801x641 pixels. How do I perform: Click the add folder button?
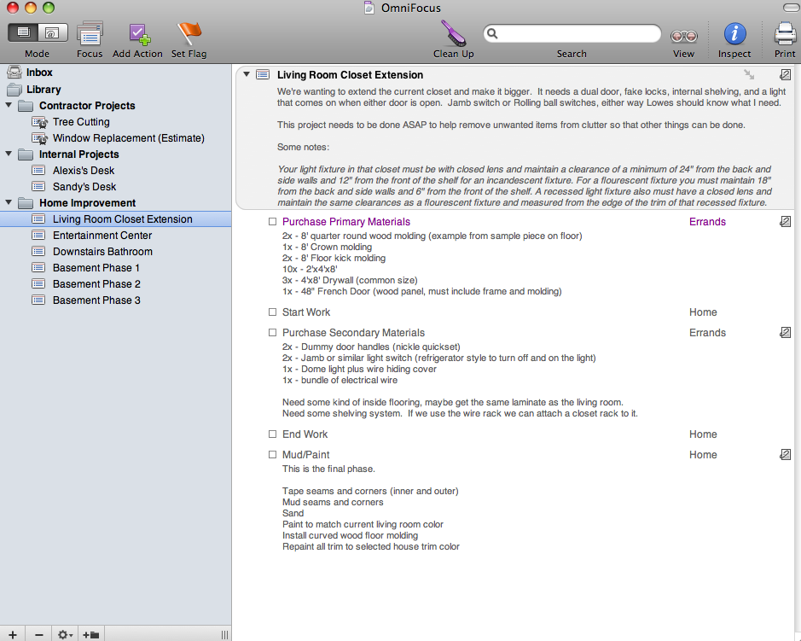tap(91, 634)
